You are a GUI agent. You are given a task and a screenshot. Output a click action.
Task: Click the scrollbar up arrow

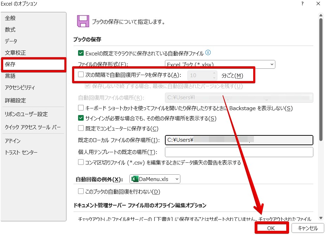click(321, 15)
